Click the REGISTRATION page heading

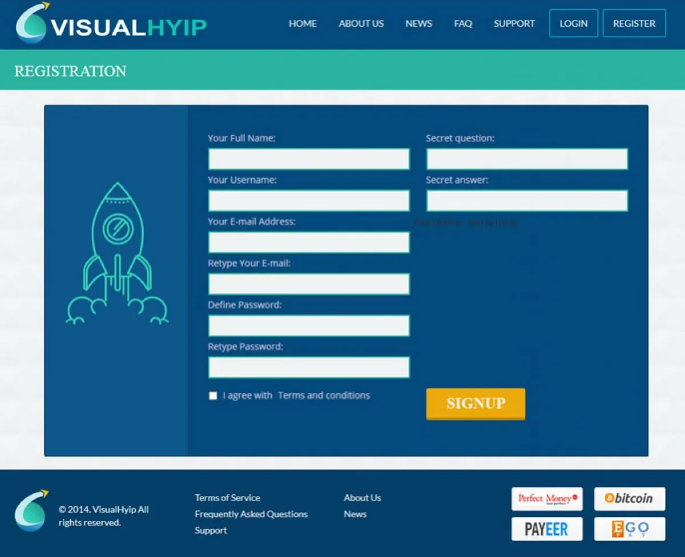[70, 71]
